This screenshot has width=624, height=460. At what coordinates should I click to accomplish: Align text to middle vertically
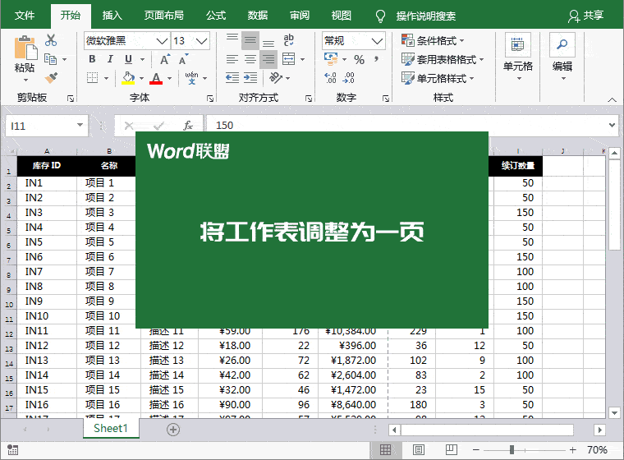(x=250, y=40)
